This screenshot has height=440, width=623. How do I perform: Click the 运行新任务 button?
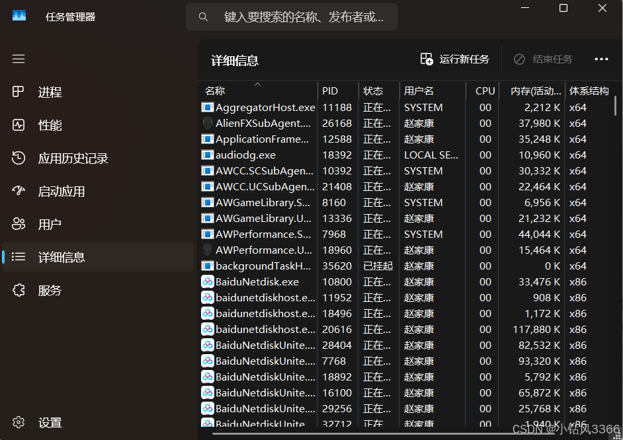pyautogui.click(x=454, y=59)
